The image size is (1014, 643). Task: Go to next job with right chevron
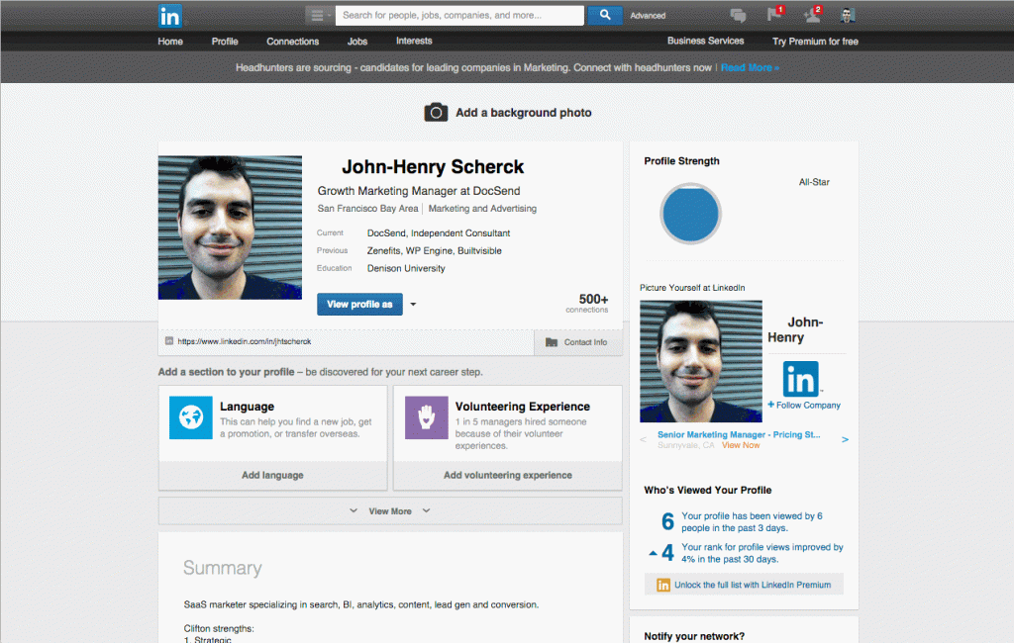click(x=845, y=439)
